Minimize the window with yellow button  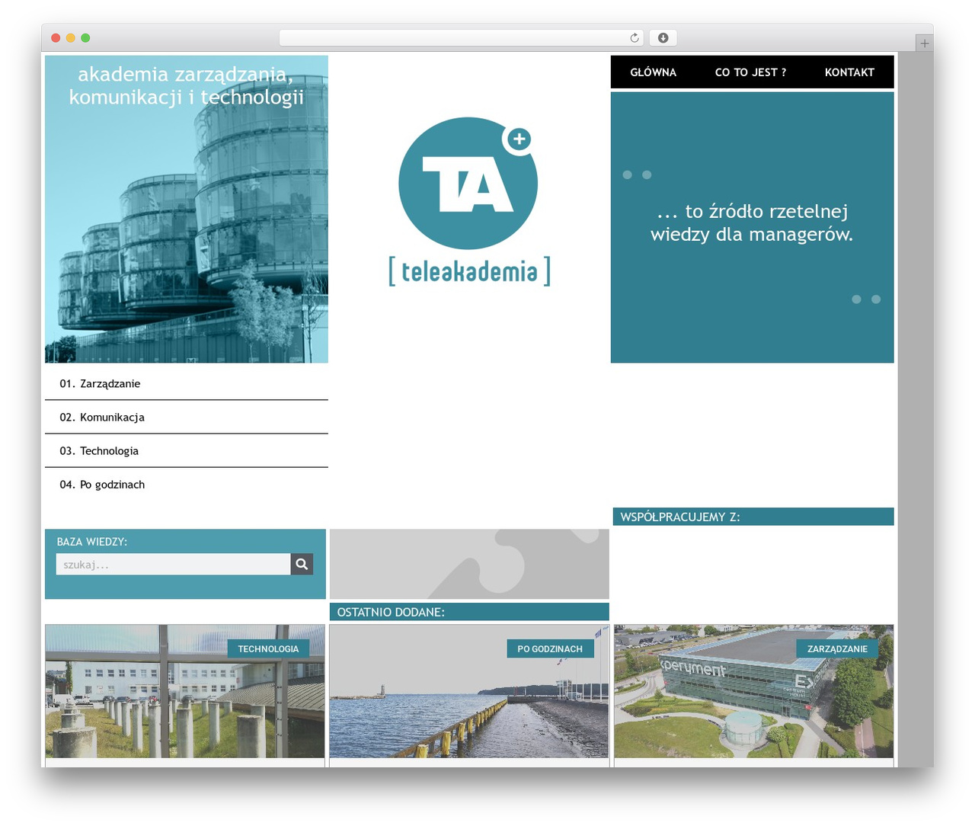(x=71, y=38)
